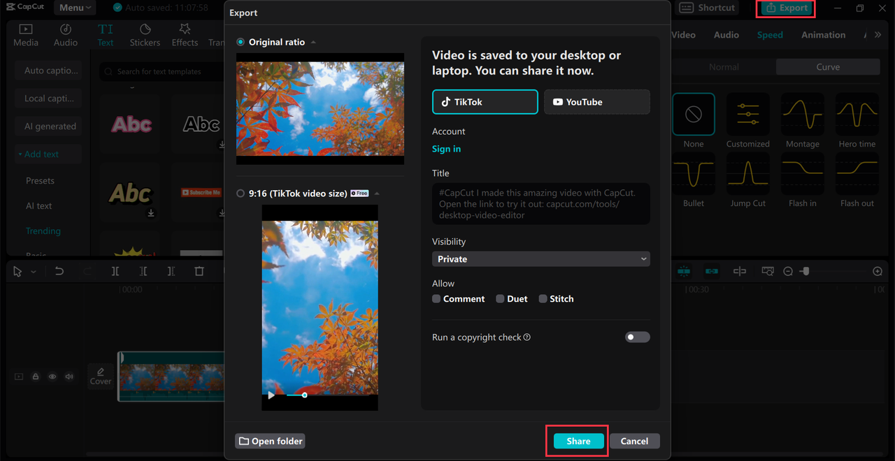895x461 pixels.
Task: Click the Export button in title bar
Action: [787, 8]
